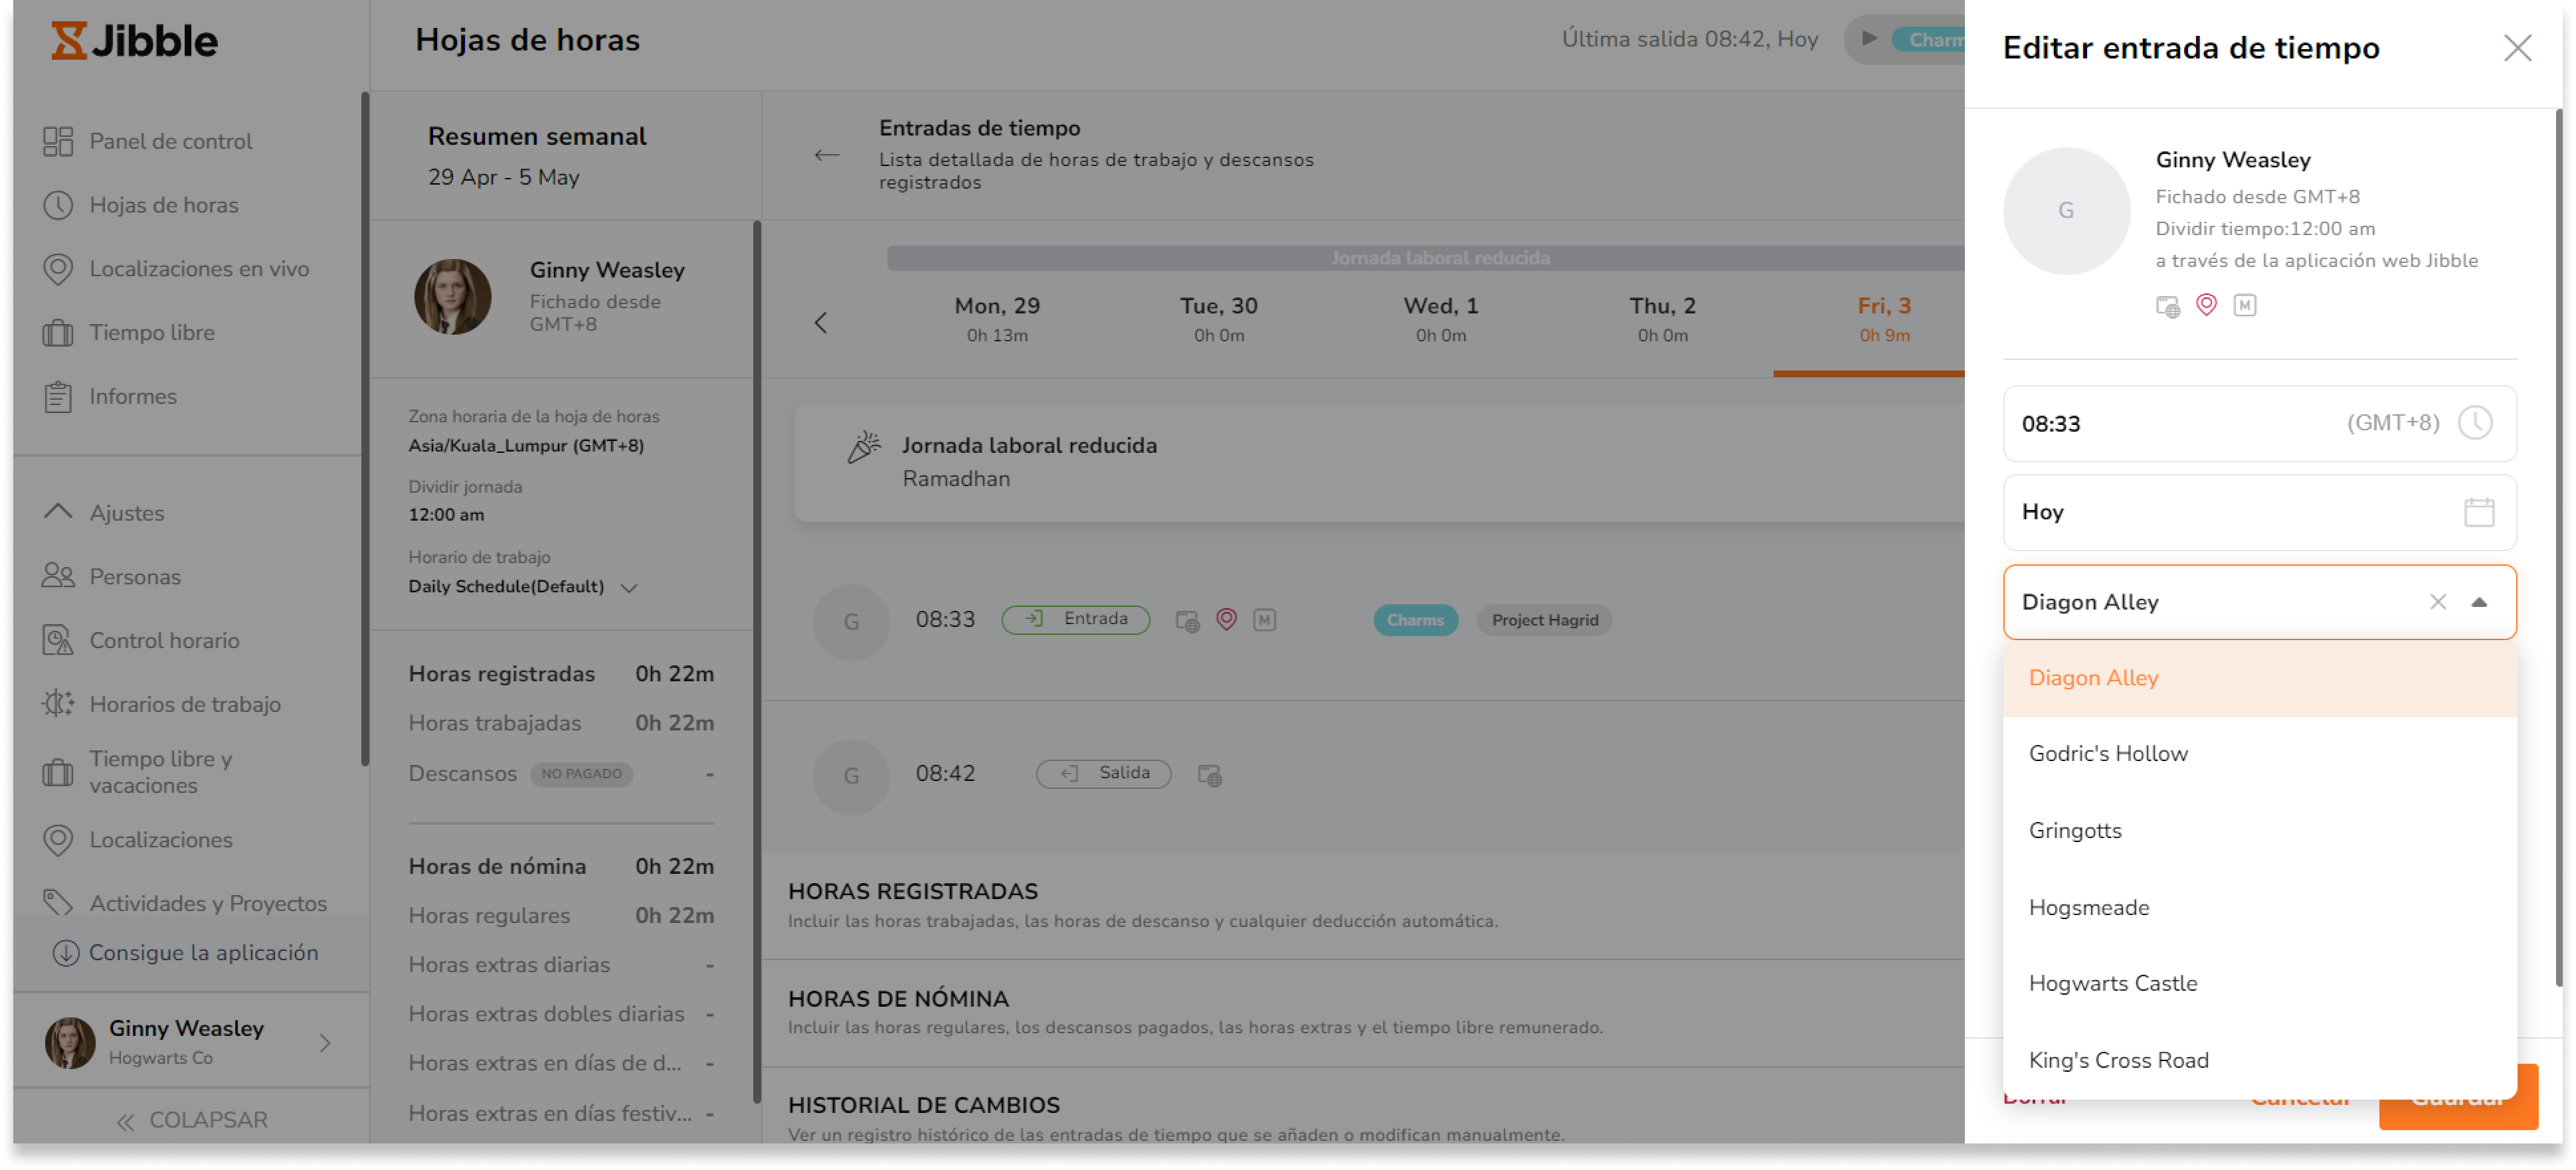2576x1170 pixels.
Task: Click the Project Hagrid tag
Action: 1544,620
